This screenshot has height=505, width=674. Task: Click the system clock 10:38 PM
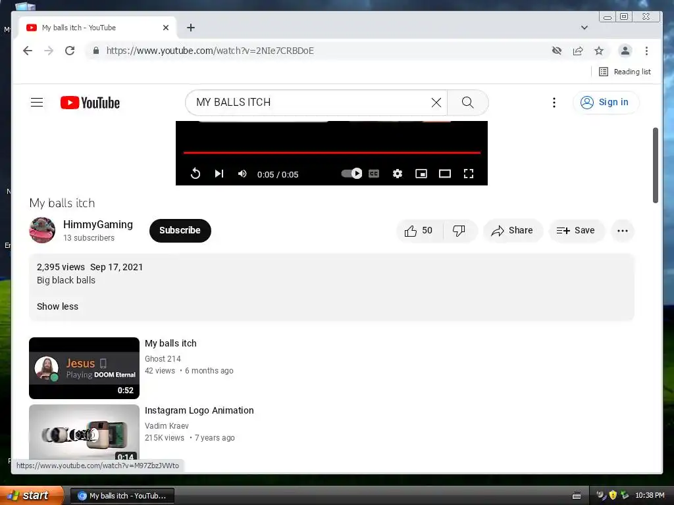(650, 495)
